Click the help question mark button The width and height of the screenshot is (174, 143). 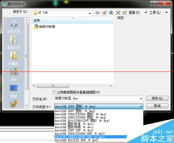pyautogui.click(x=154, y=3)
